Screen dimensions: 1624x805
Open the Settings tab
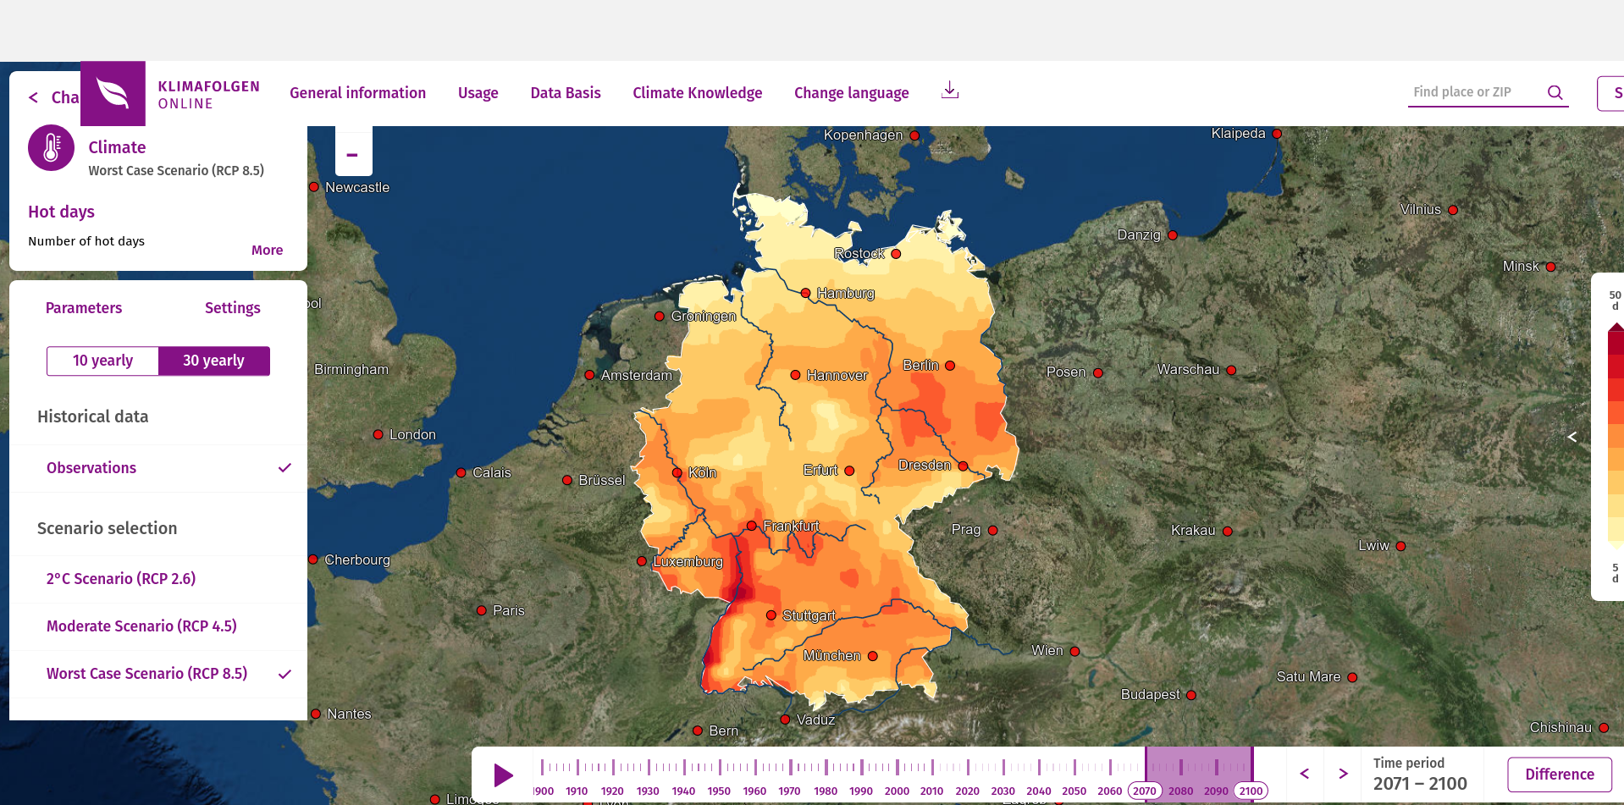point(232,308)
